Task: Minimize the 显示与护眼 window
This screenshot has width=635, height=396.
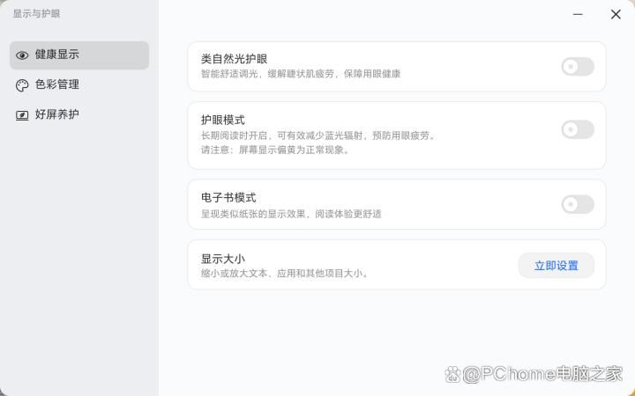Action: pyautogui.click(x=578, y=14)
